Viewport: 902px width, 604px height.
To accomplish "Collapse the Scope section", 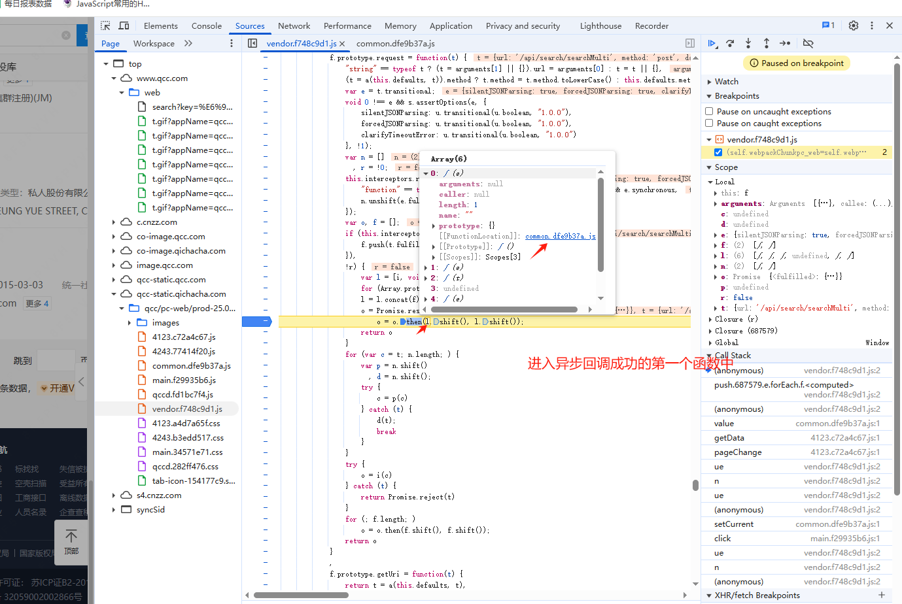I will coord(709,167).
